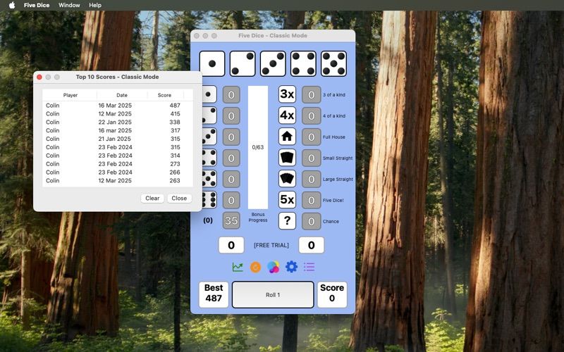564x352 pixels.
Task: Click the 5x Five Dice icon
Action: (x=287, y=200)
